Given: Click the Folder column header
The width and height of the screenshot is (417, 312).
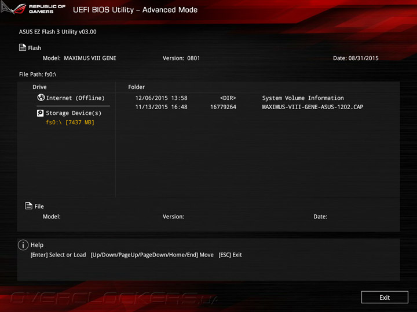Looking at the screenshot, I should point(137,87).
